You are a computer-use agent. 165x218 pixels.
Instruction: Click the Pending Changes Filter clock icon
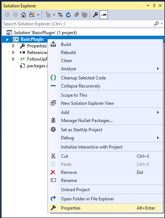point(48,15)
